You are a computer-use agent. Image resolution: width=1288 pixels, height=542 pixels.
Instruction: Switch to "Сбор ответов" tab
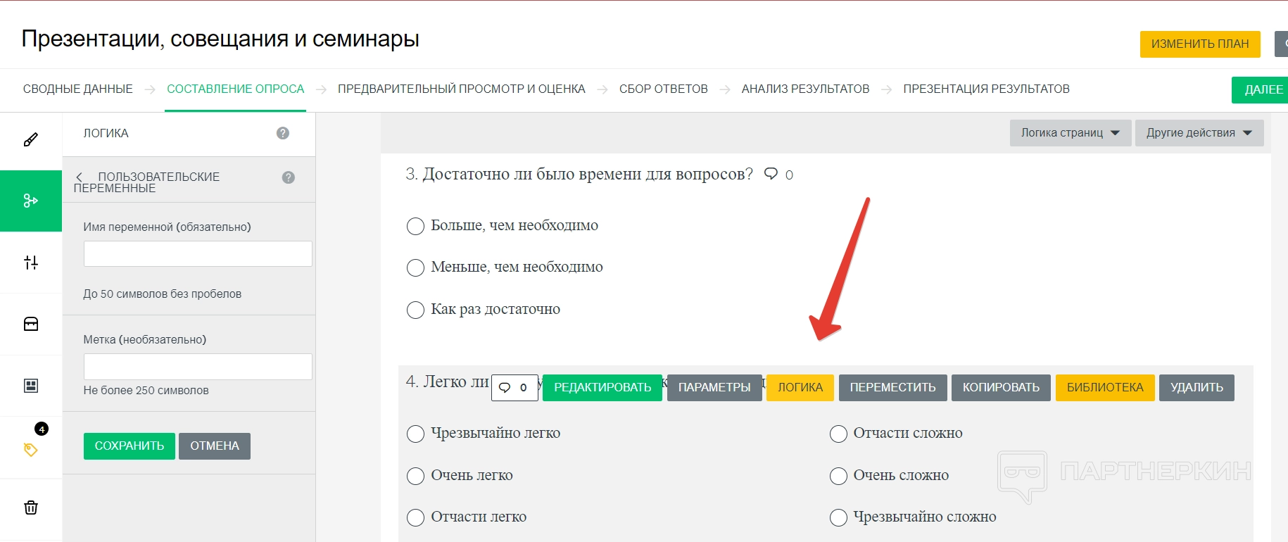pyautogui.click(x=663, y=89)
